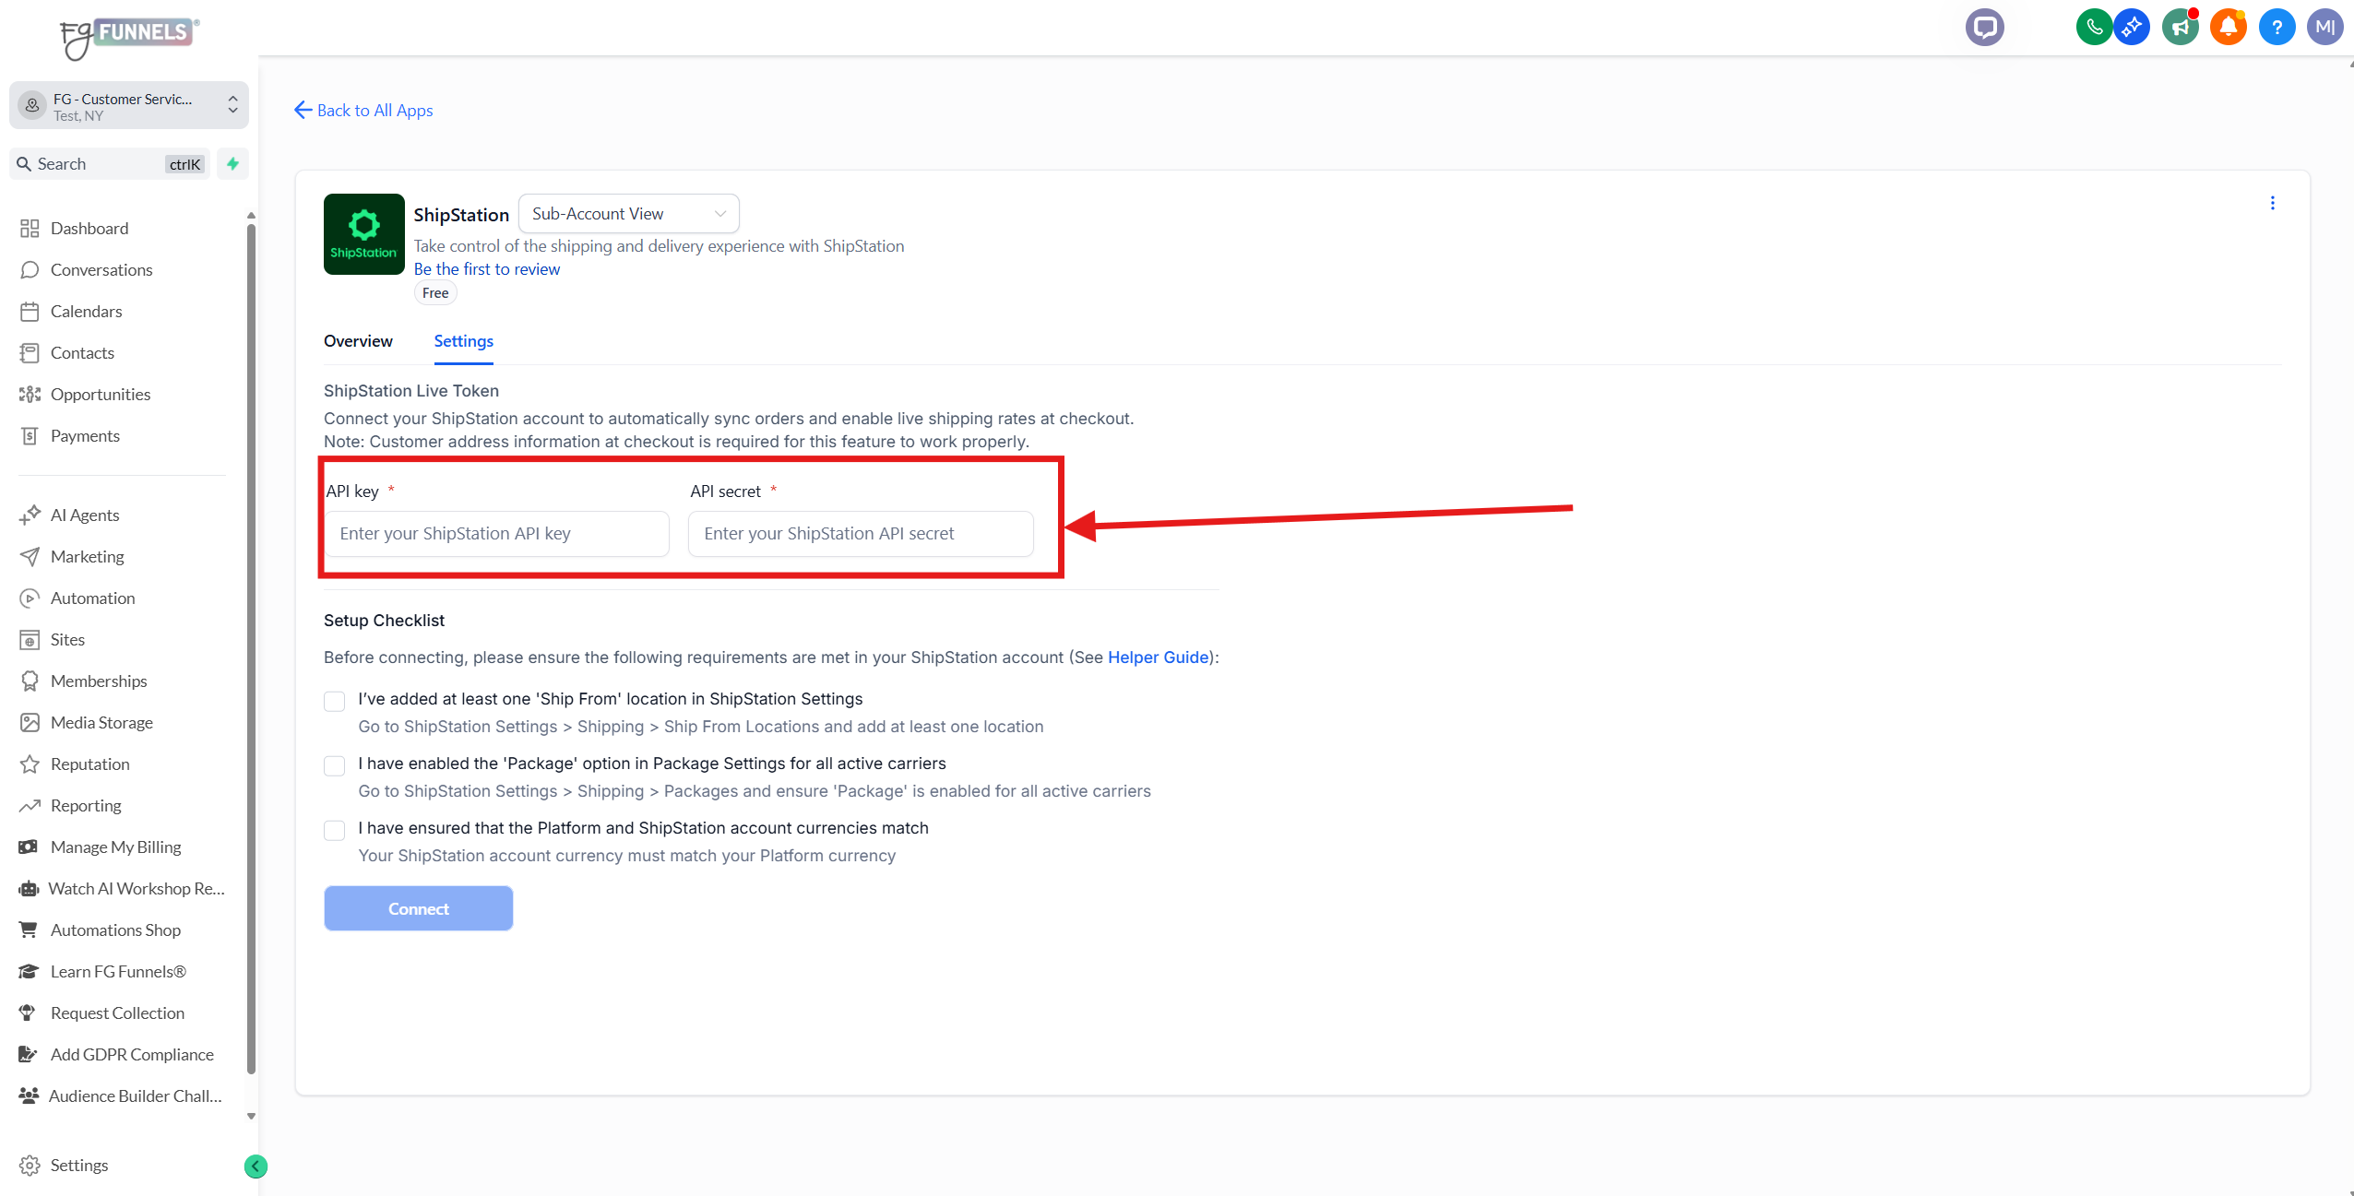Check the currencies match checkbox
Viewport: 2354px width, 1196px height.
coord(335,831)
